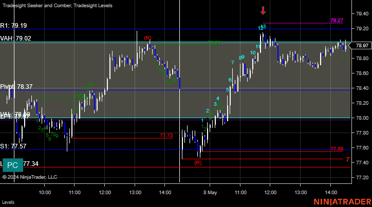Click the NinjaTrader copyright text
The image size is (372, 207).
click(x=30, y=177)
